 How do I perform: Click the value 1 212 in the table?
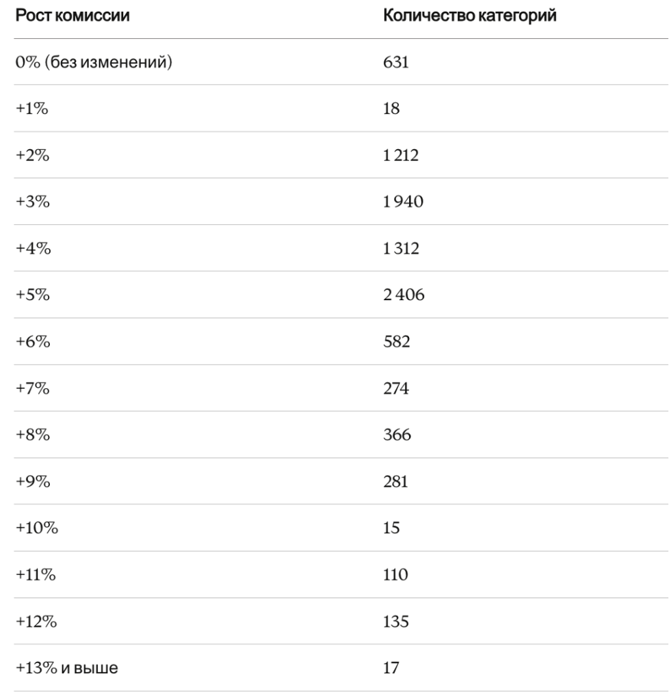coord(402,155)
